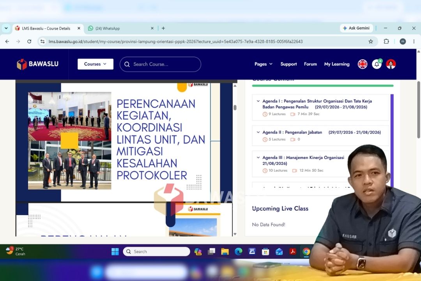Change language via the UK flag icon
The height and width of the screenshot is (281, 421).
[363, 64]
